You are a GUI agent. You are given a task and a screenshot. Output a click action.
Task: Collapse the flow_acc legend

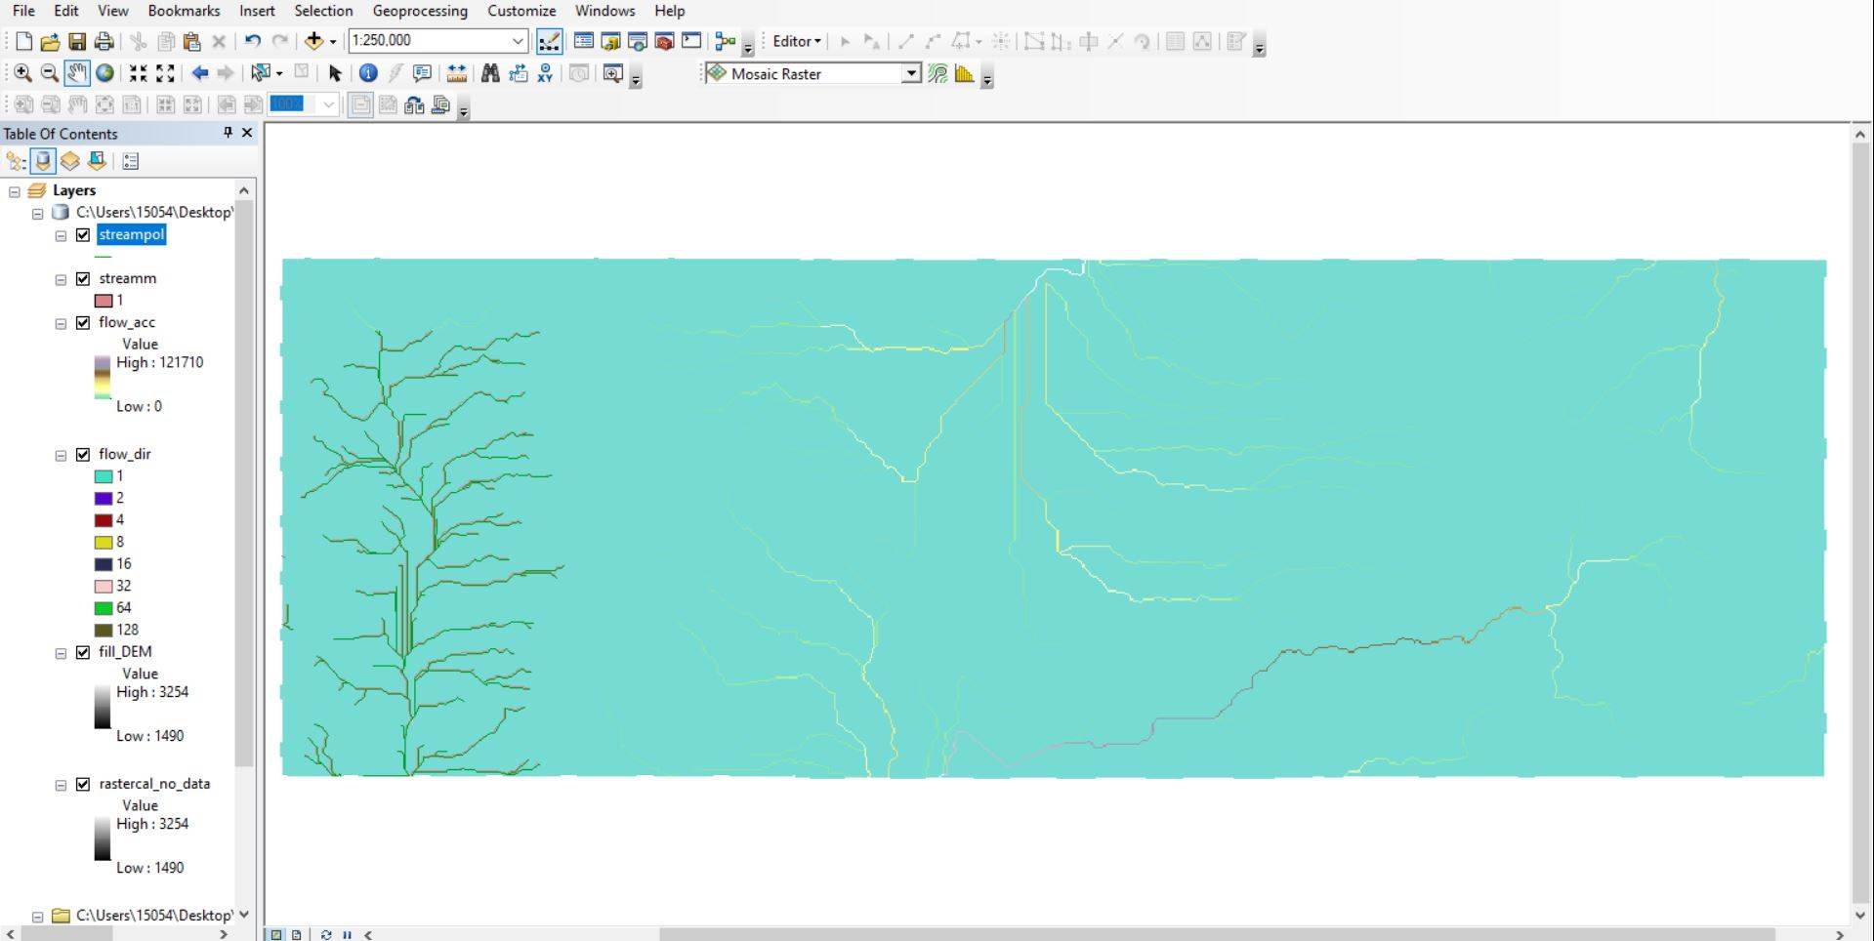coord(61,323)
